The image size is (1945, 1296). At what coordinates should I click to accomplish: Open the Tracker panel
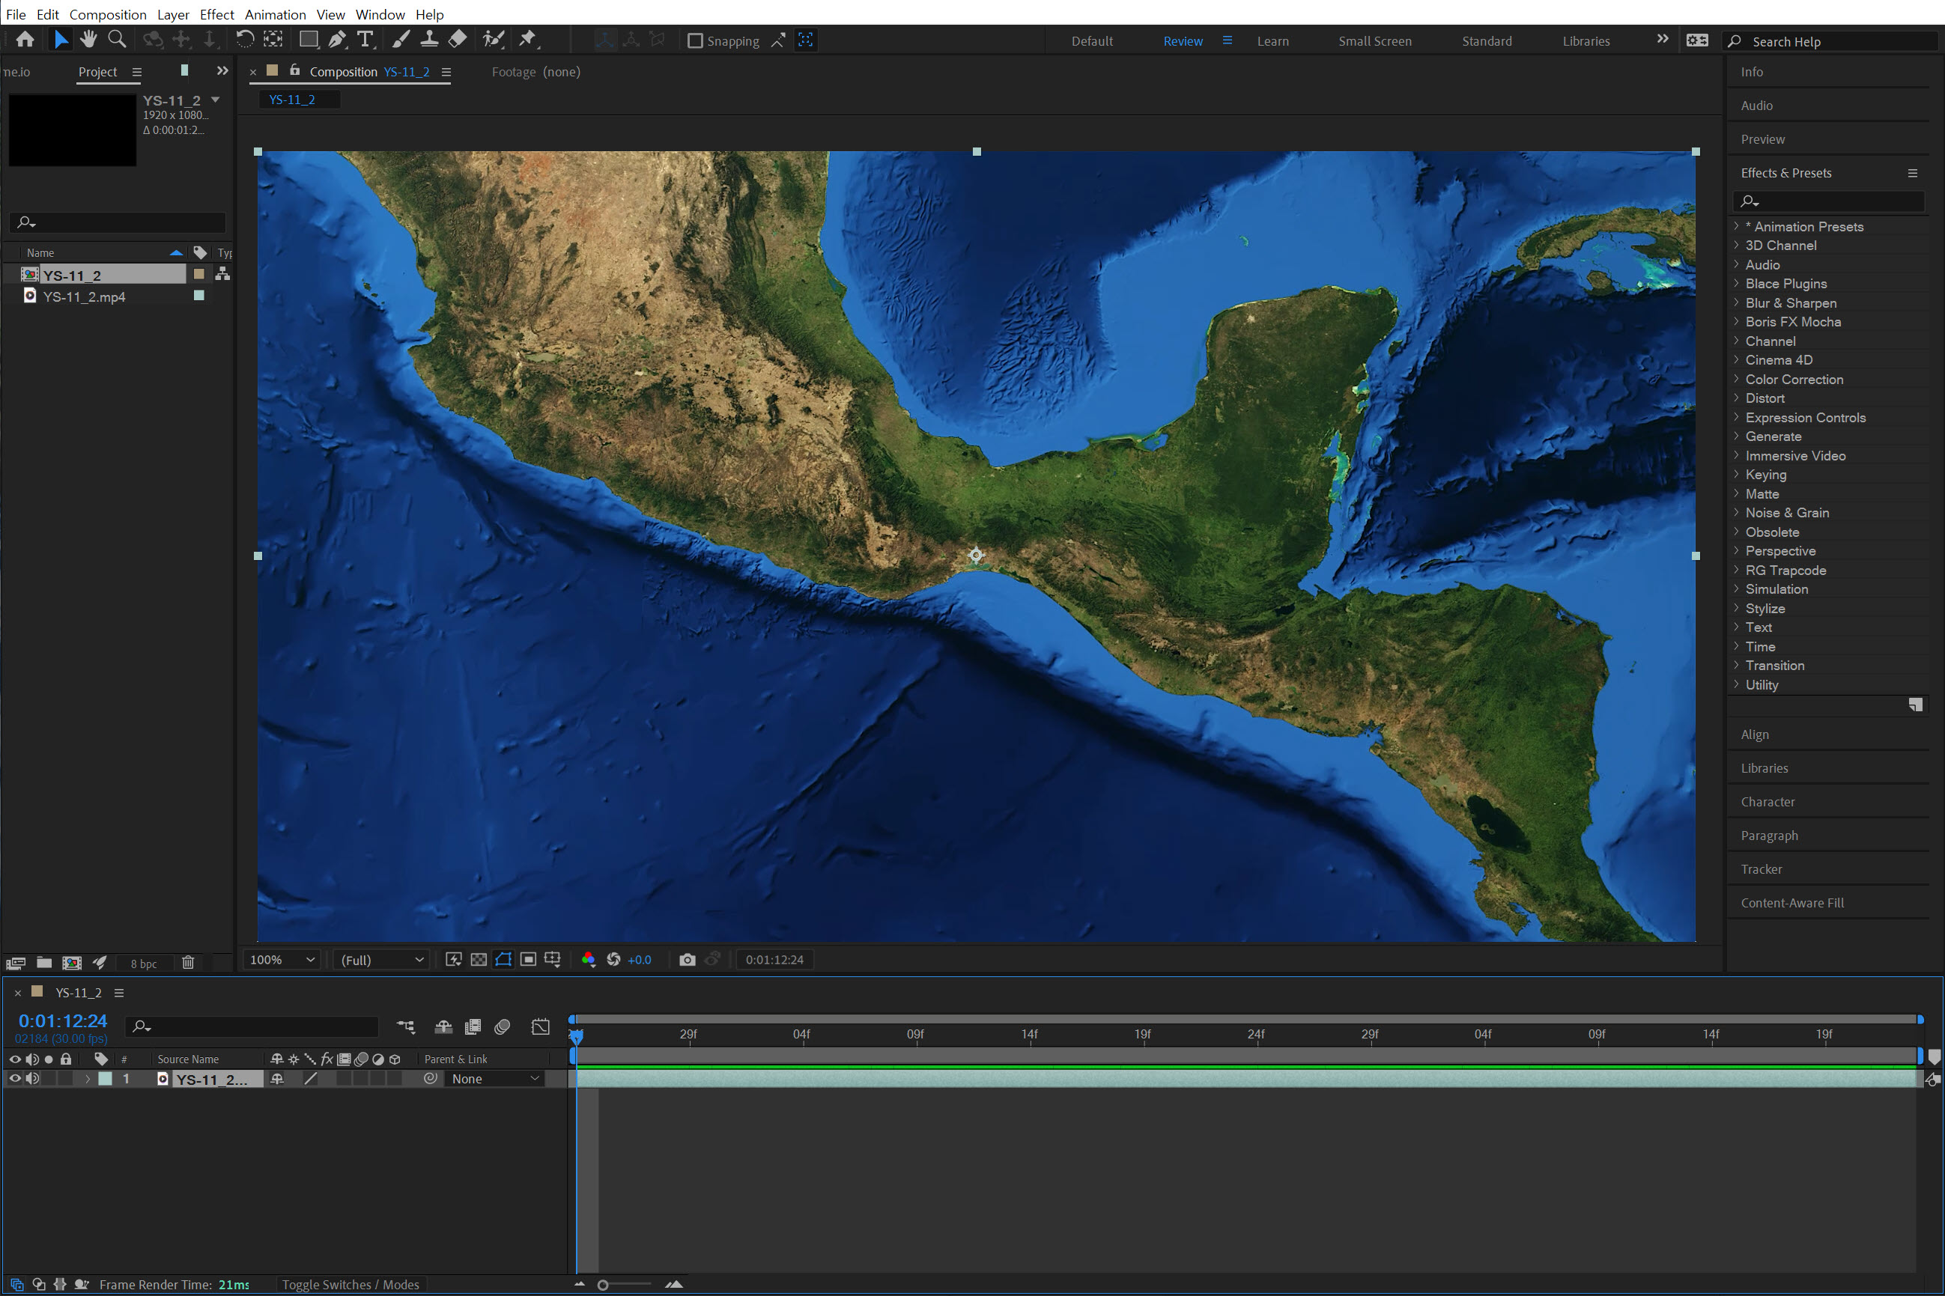[1762, 869]
